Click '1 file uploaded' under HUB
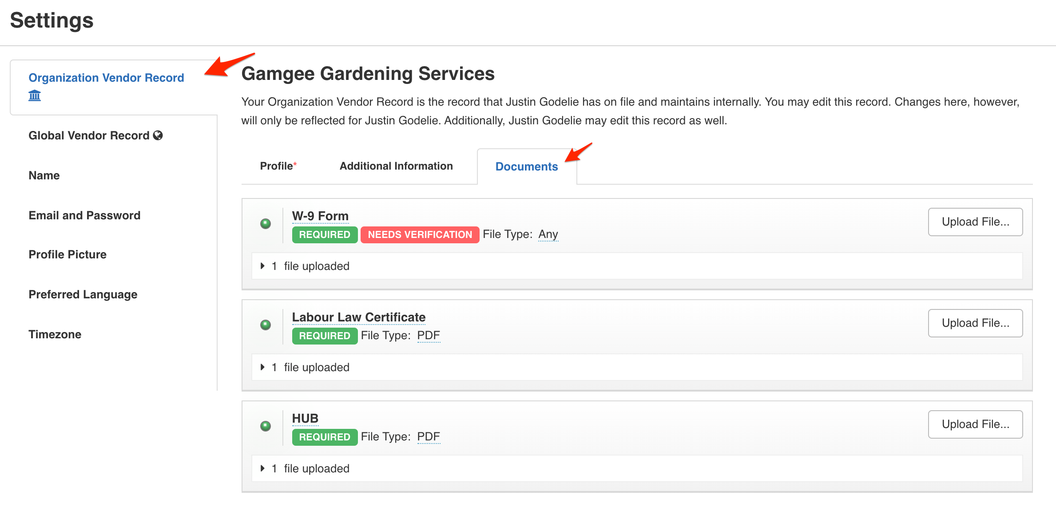 (310, 468)
